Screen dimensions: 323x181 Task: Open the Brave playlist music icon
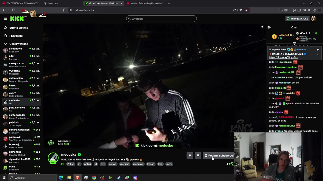[294, 10]
